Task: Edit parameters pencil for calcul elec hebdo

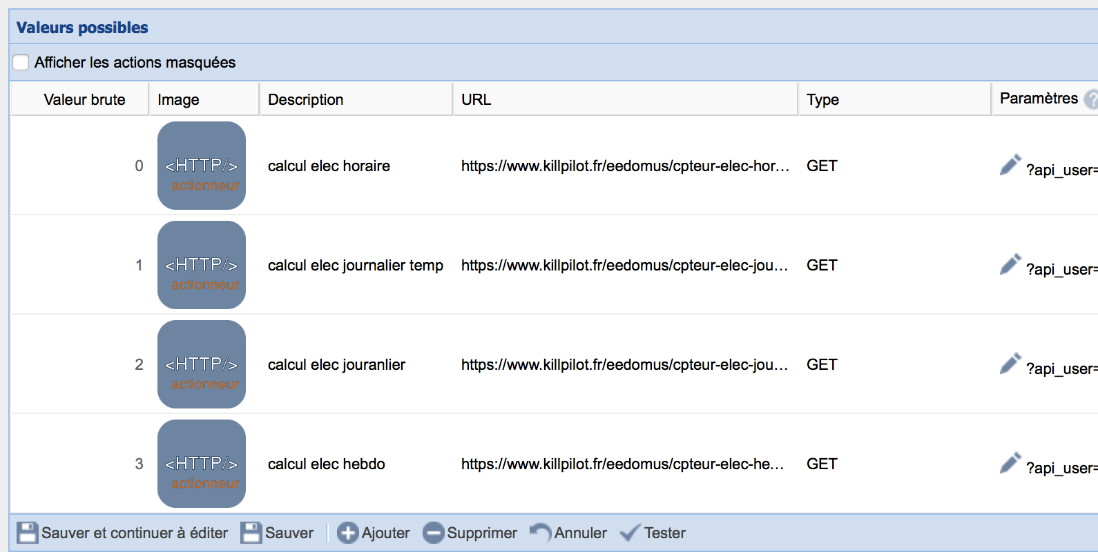Action: click(x=1010, y=464)
